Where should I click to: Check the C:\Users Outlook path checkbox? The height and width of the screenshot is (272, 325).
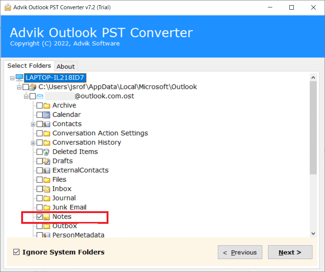[x=26, y=87]
